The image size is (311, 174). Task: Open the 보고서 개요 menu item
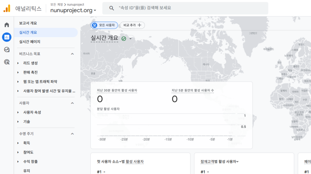[x=28, y=23]
